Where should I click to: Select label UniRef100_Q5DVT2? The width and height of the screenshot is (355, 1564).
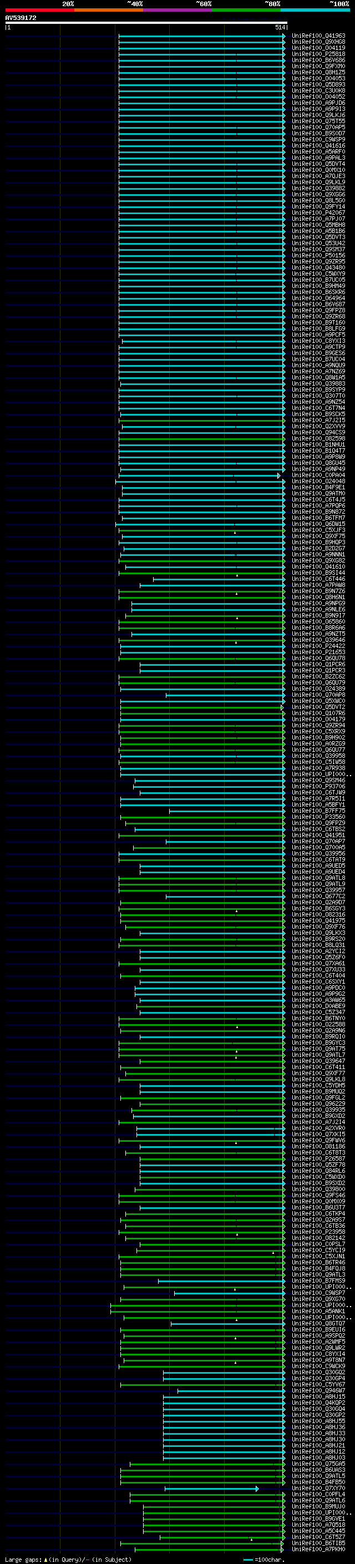point(318,707)
